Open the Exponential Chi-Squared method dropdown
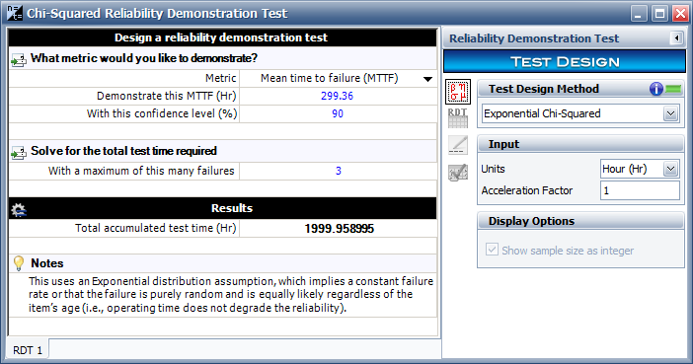This screenshot has height=364, width=693. click(670, 113)
